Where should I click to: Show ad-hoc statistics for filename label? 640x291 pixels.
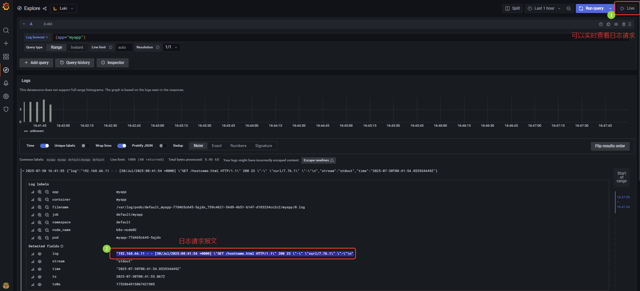pos(32,207)
